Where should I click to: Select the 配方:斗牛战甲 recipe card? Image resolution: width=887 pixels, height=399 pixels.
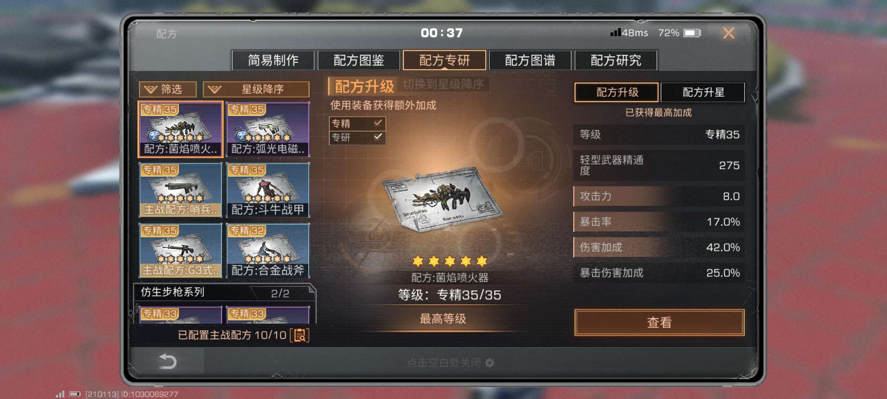(268, 190)
